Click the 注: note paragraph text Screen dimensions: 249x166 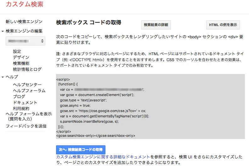(150, 60)
